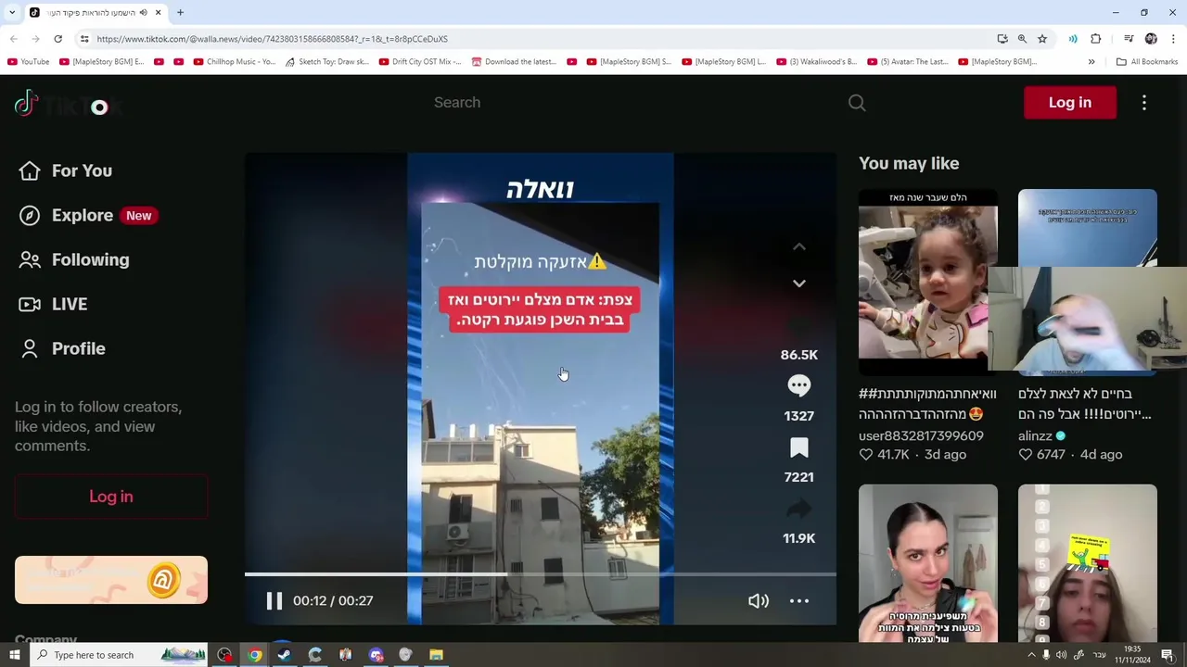Open Chrome from the taskbar

(254, 655)
